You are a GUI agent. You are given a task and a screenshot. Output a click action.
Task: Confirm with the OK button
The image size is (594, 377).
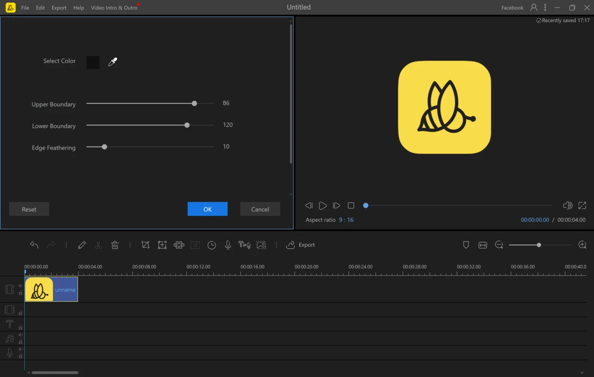207,209
